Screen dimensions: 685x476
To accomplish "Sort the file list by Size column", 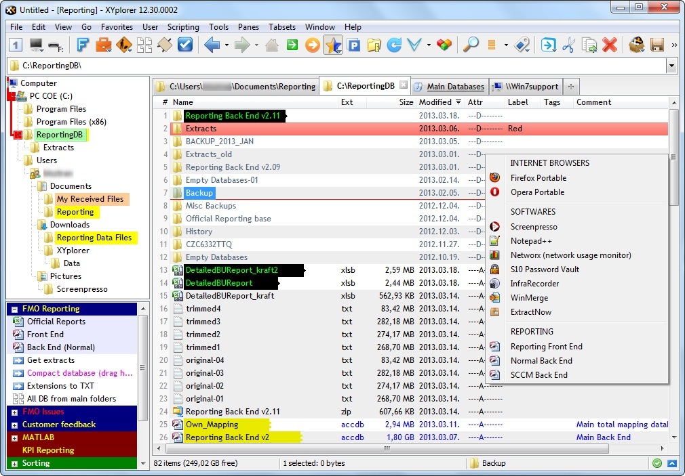I will [x=406, y=102].
